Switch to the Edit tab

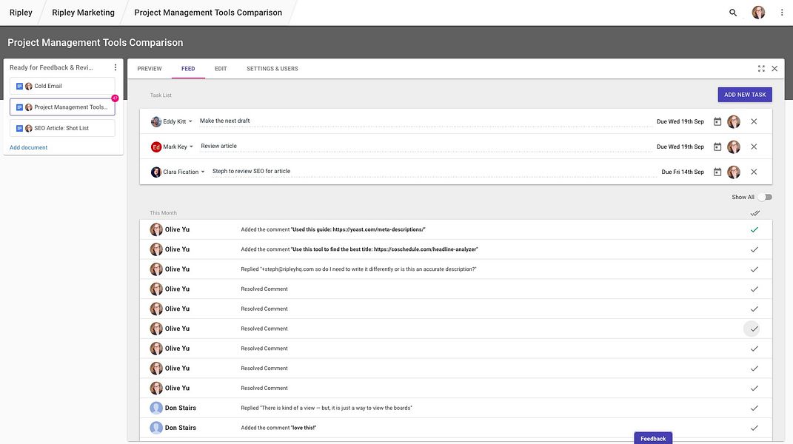tap(221, 69)
